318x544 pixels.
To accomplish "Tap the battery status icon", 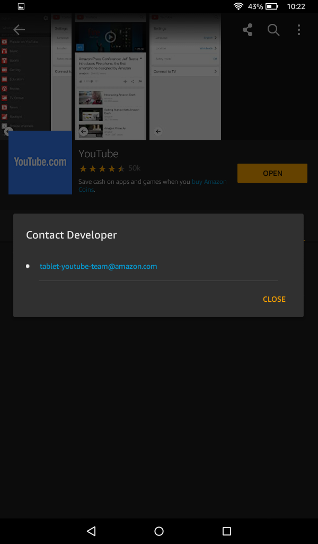I will (272, 6).
